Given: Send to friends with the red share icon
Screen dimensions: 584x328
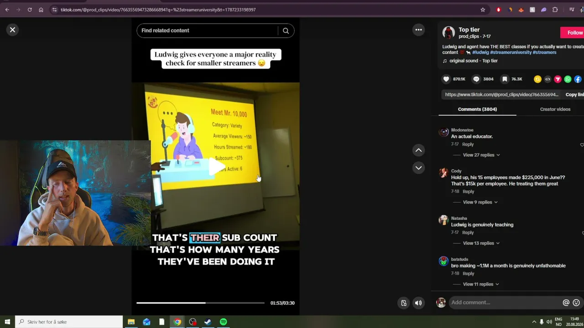Looking at the screenshot, I should (x=558, y=79).
